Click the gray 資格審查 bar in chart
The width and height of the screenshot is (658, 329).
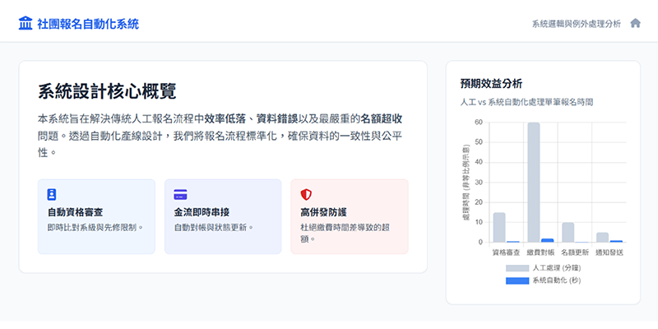click(x=499, y=228)
